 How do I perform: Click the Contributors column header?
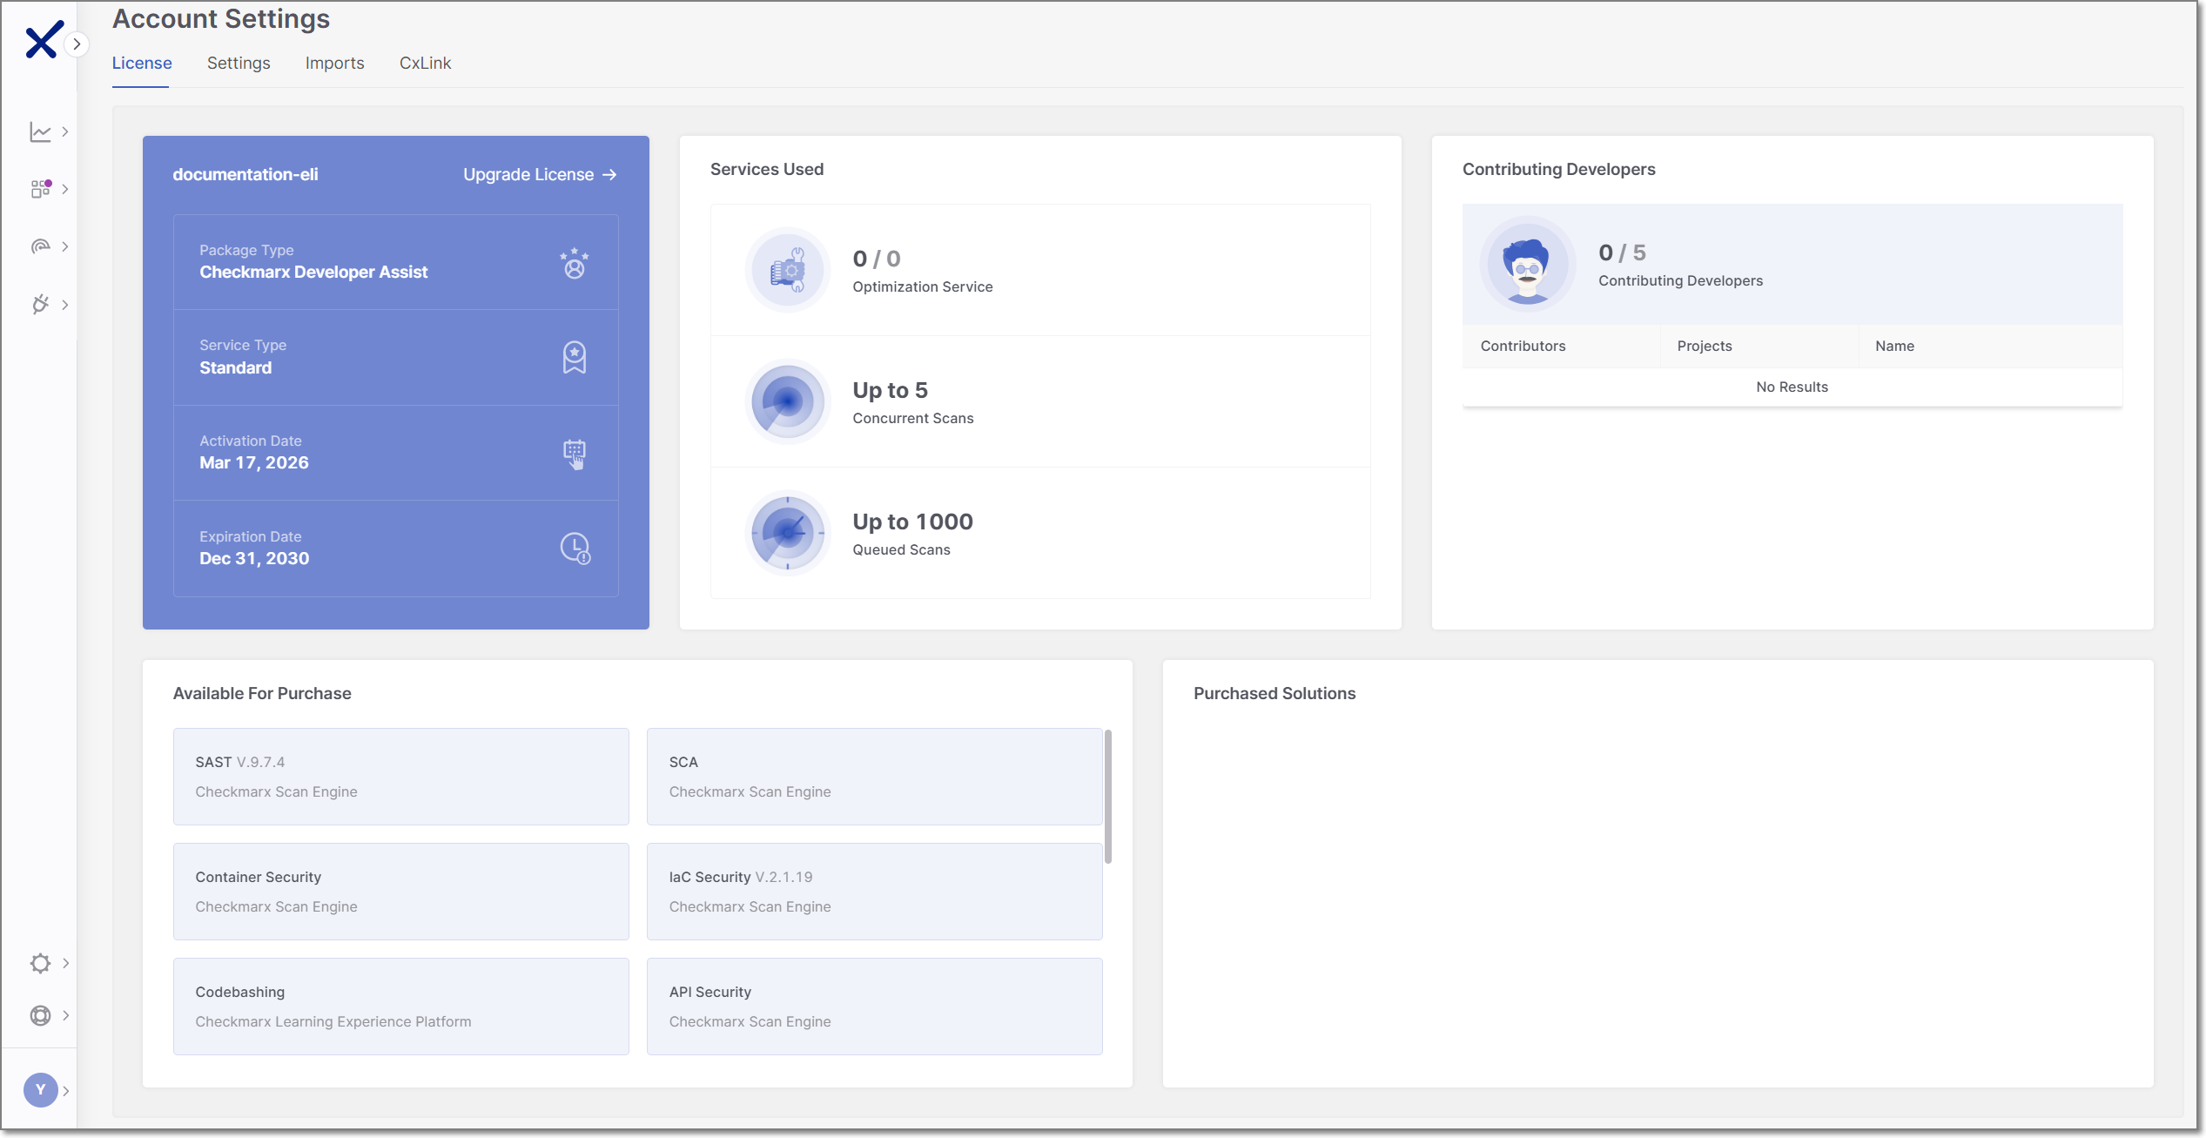click(x=1523, y=346)
